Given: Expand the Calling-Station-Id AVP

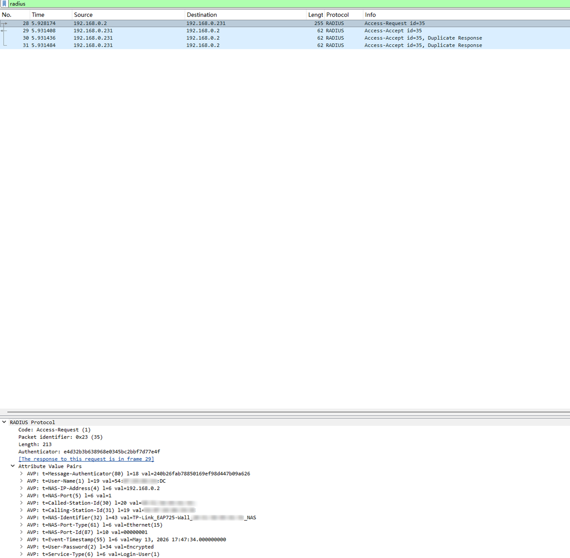Looking at the screenshot, I should [21, 510].
